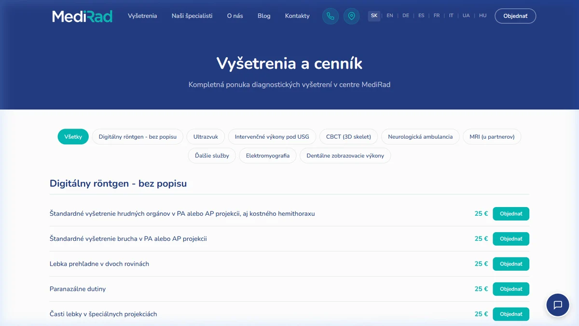
Task: Click the Digitálny röntgen - bez popisu heading
Action: coord(118,183)
